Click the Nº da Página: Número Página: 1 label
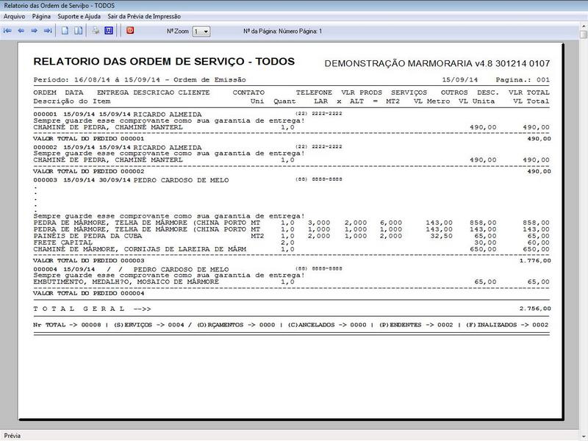 [x=283, y=31]
